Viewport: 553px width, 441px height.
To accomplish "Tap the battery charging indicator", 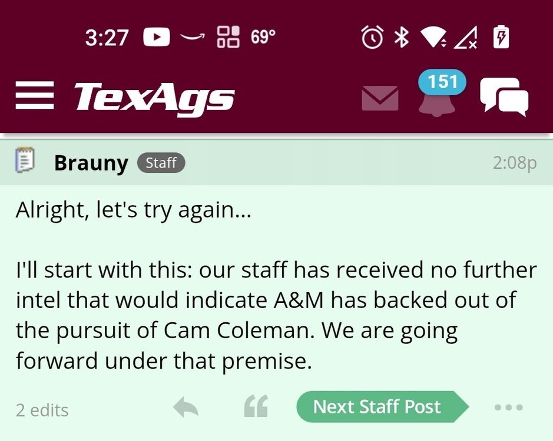I will [500, 38].
